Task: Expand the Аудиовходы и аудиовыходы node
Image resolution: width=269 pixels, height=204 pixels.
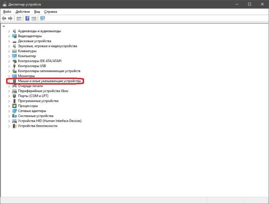Action: coord(9,31)
